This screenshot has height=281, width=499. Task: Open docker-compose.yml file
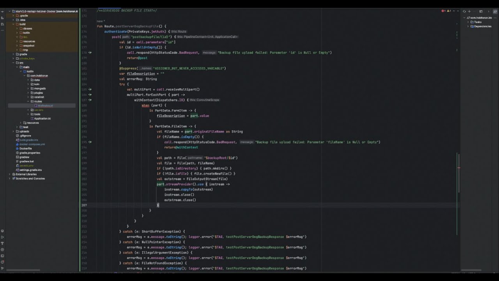pos(32,144)
